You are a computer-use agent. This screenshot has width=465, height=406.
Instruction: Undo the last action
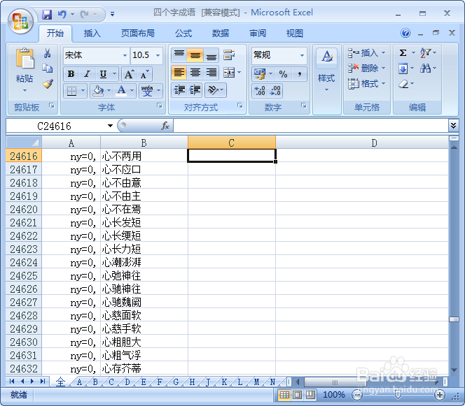click(x=62, y=14)
